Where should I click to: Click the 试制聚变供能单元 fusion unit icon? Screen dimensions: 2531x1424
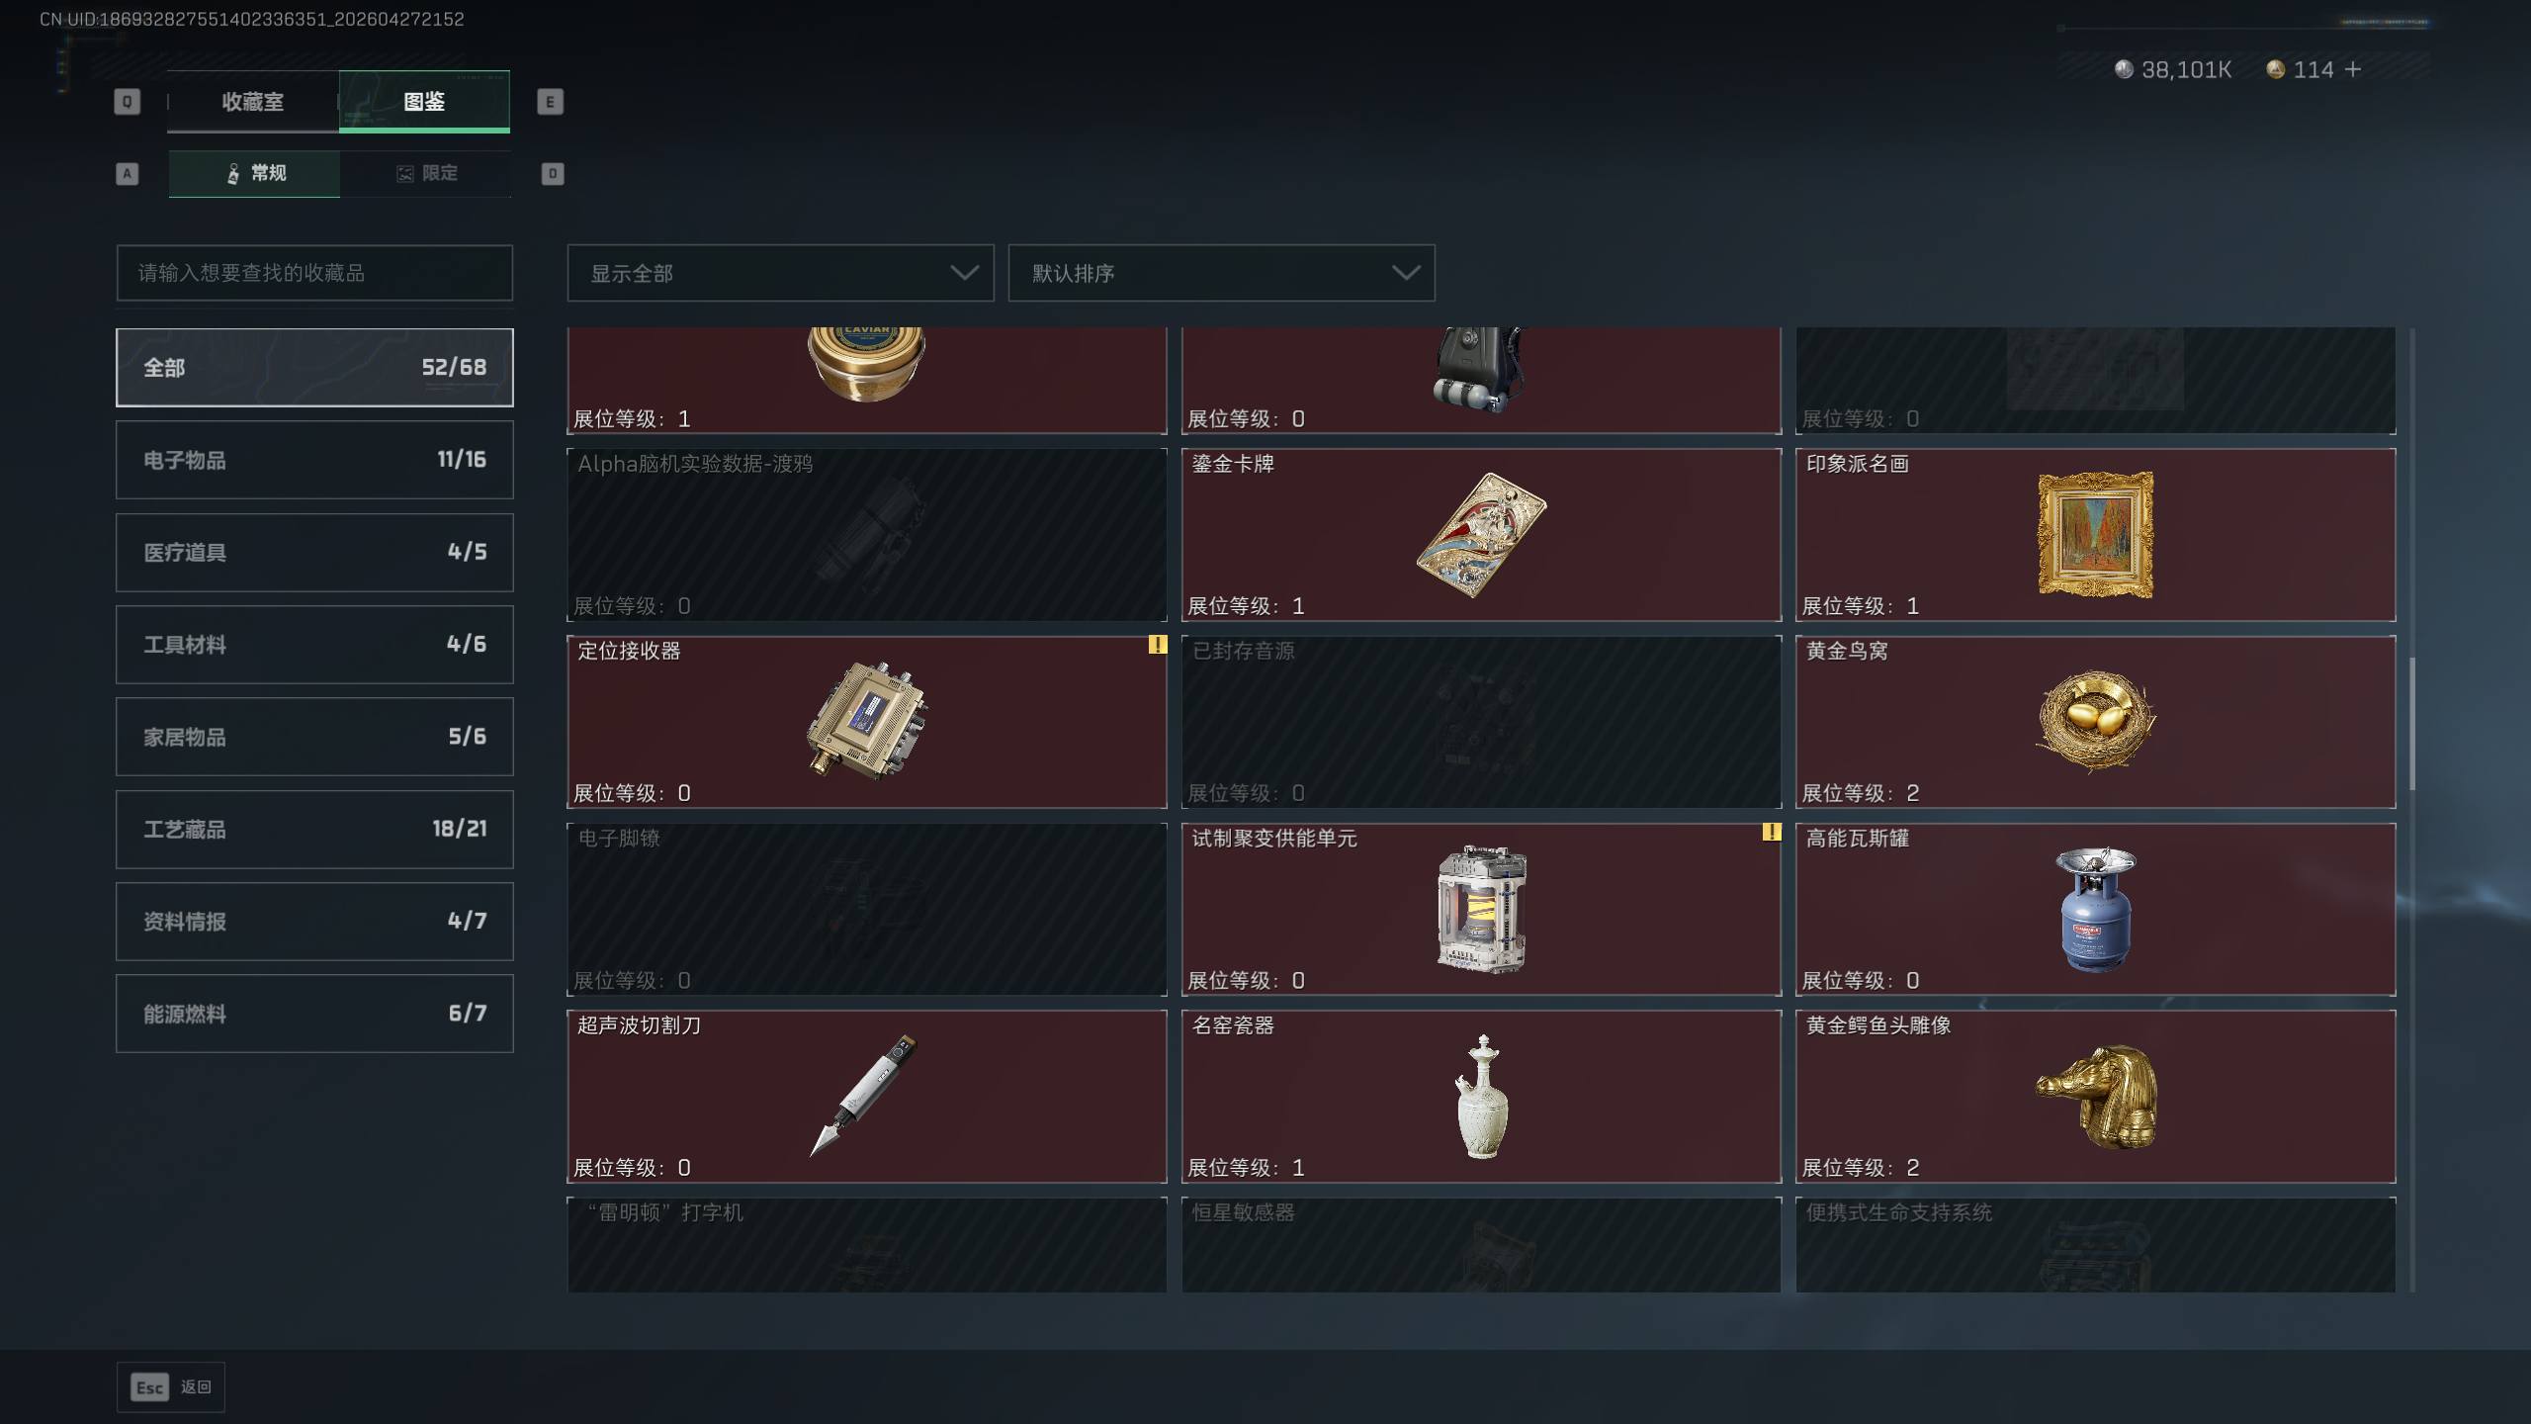click(x=1481, y=909)
